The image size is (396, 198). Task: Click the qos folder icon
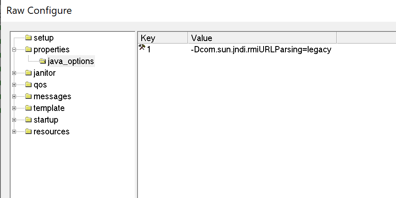tap(28, 85)
